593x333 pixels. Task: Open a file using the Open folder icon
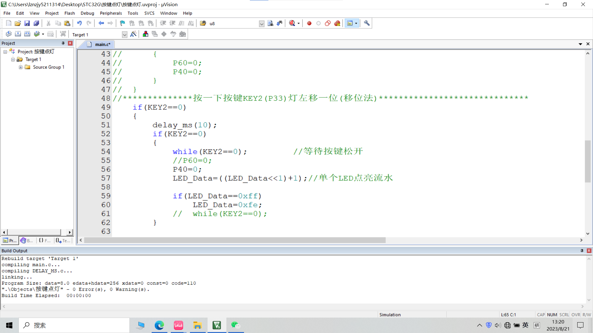point(18,23)
